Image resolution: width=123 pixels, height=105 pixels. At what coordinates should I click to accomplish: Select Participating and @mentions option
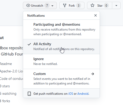pyautogui.click(x=61, y=29)
